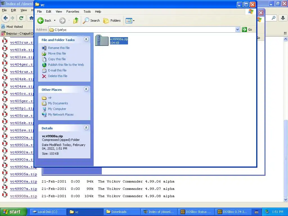The image size is (288, 216).
Task: Click the file icon beside vc49907a.zip
Action: pos(5,187)
